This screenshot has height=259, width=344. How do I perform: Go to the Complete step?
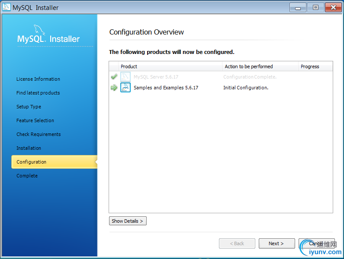(x=27, y=176)
